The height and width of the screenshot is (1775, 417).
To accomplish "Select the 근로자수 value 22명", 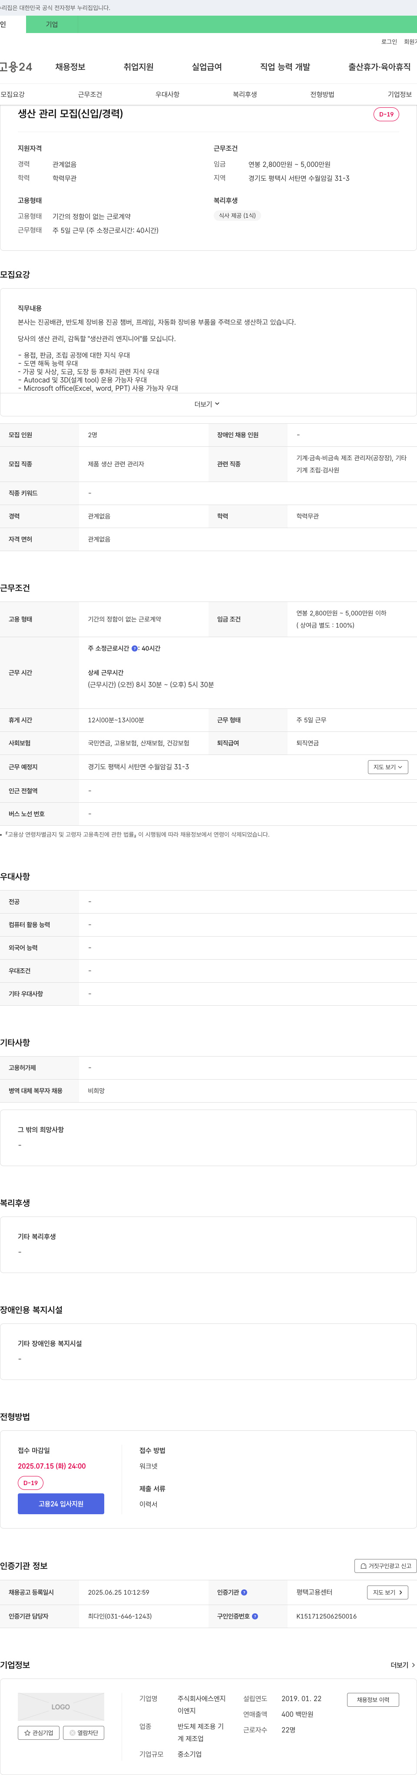I will pyautogui.click(x=288, y=1730).
